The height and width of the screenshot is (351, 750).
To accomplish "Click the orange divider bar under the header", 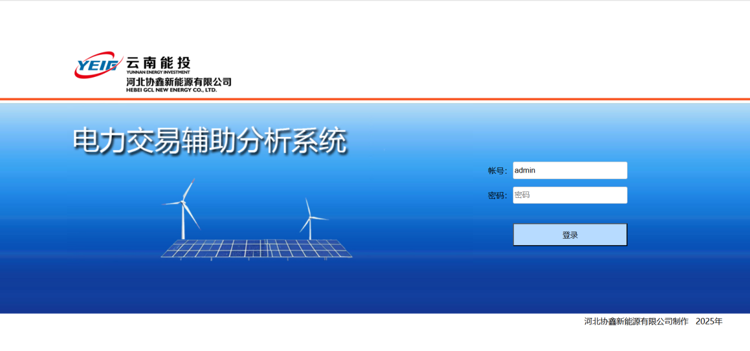I will [x=375, y=96].
